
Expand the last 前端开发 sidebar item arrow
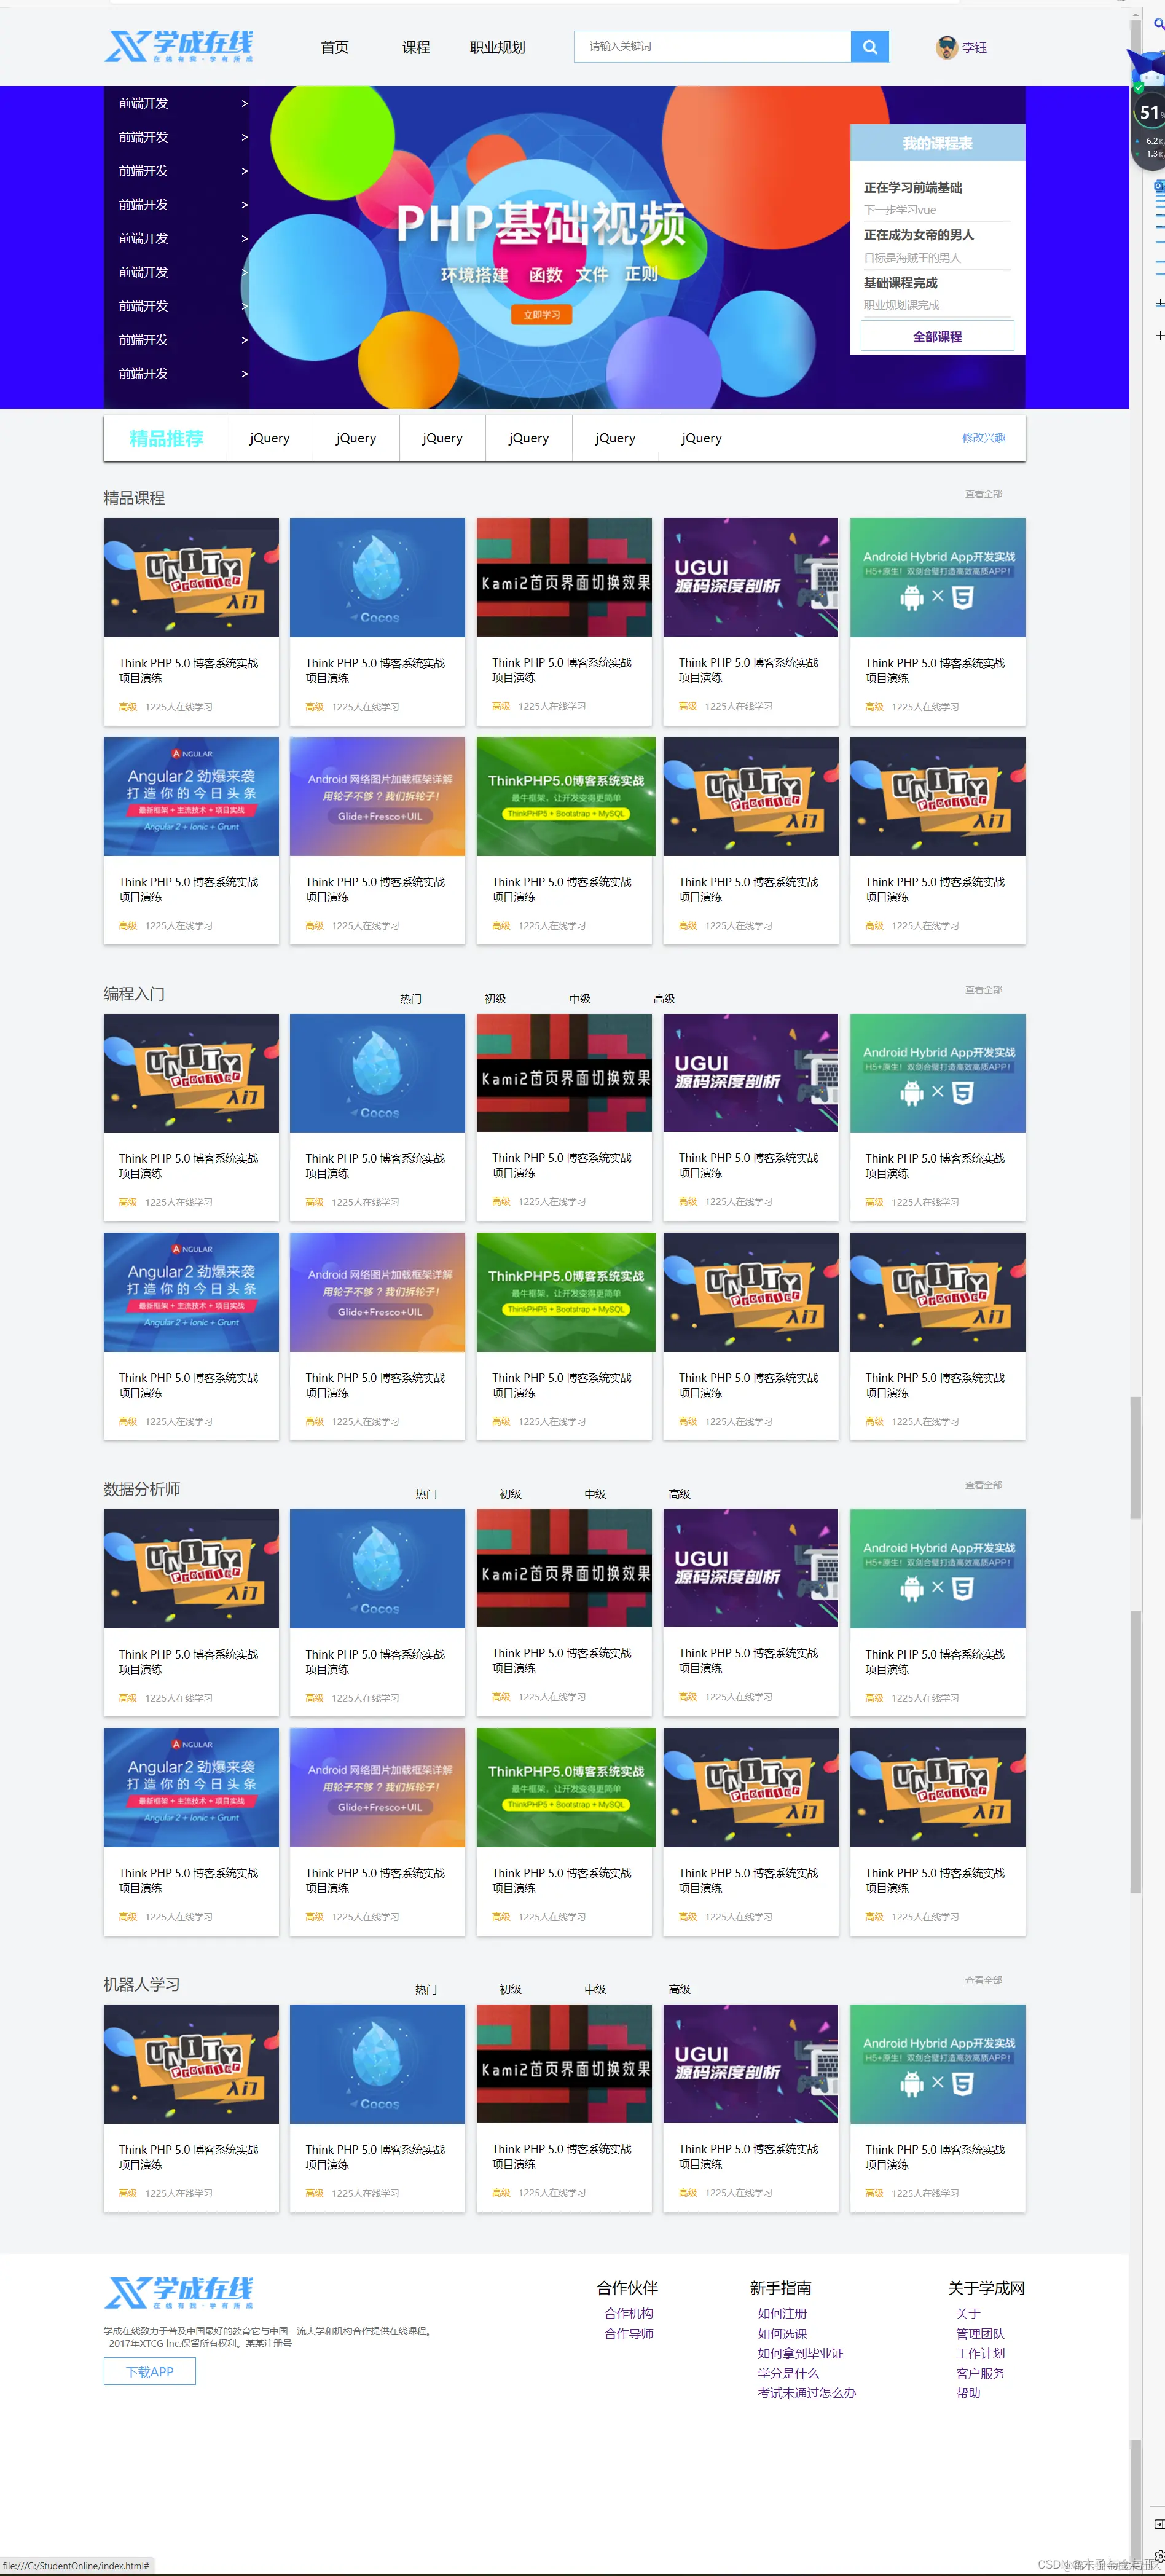[244, 374]
